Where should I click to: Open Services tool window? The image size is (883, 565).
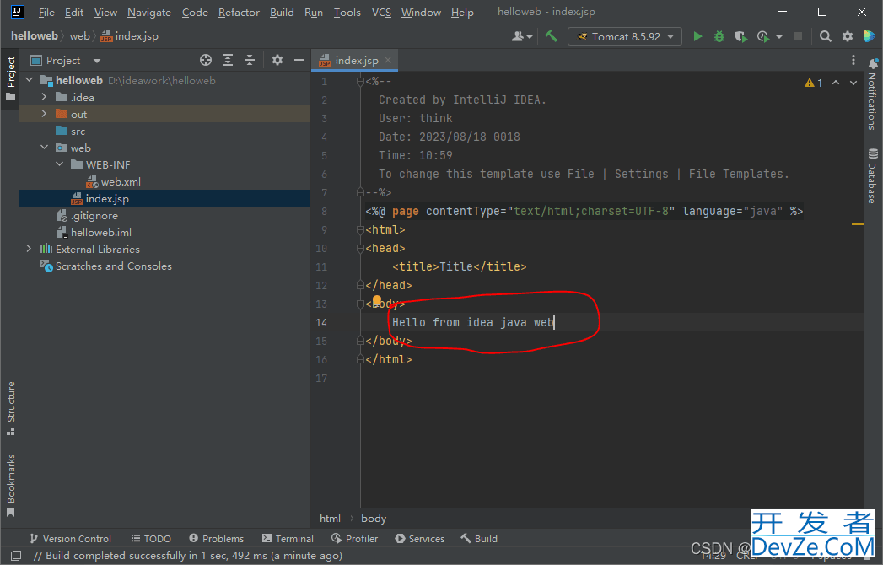[x=420, y=539]
